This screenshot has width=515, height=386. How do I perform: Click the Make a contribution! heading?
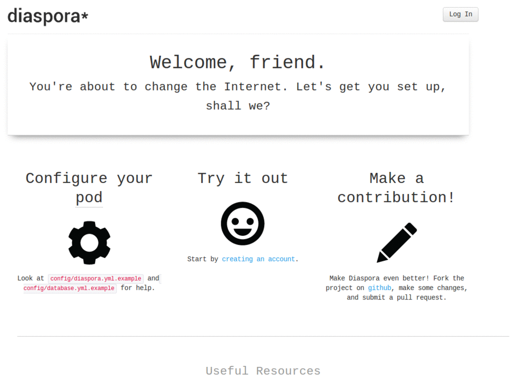point(396,188)
